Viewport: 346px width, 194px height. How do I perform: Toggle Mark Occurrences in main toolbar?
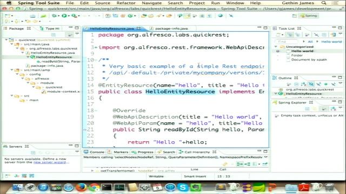(188, 16)
